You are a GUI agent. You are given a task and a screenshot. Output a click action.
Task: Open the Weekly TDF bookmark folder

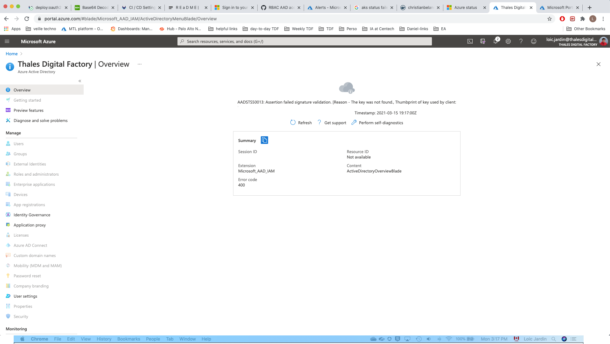[299, 29]
